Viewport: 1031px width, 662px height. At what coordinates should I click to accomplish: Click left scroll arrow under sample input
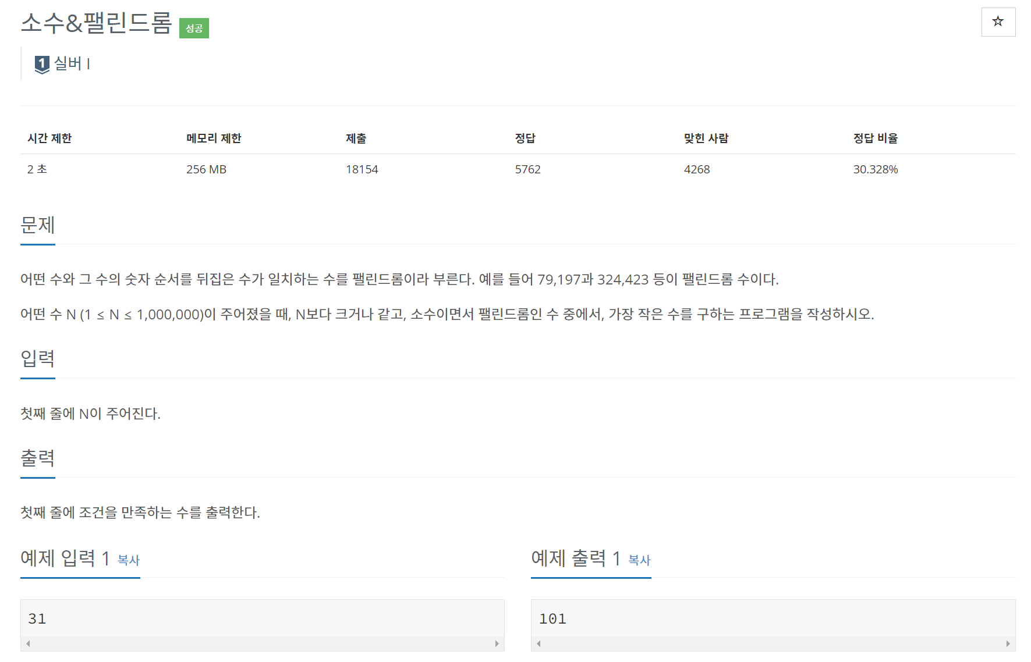28,643
